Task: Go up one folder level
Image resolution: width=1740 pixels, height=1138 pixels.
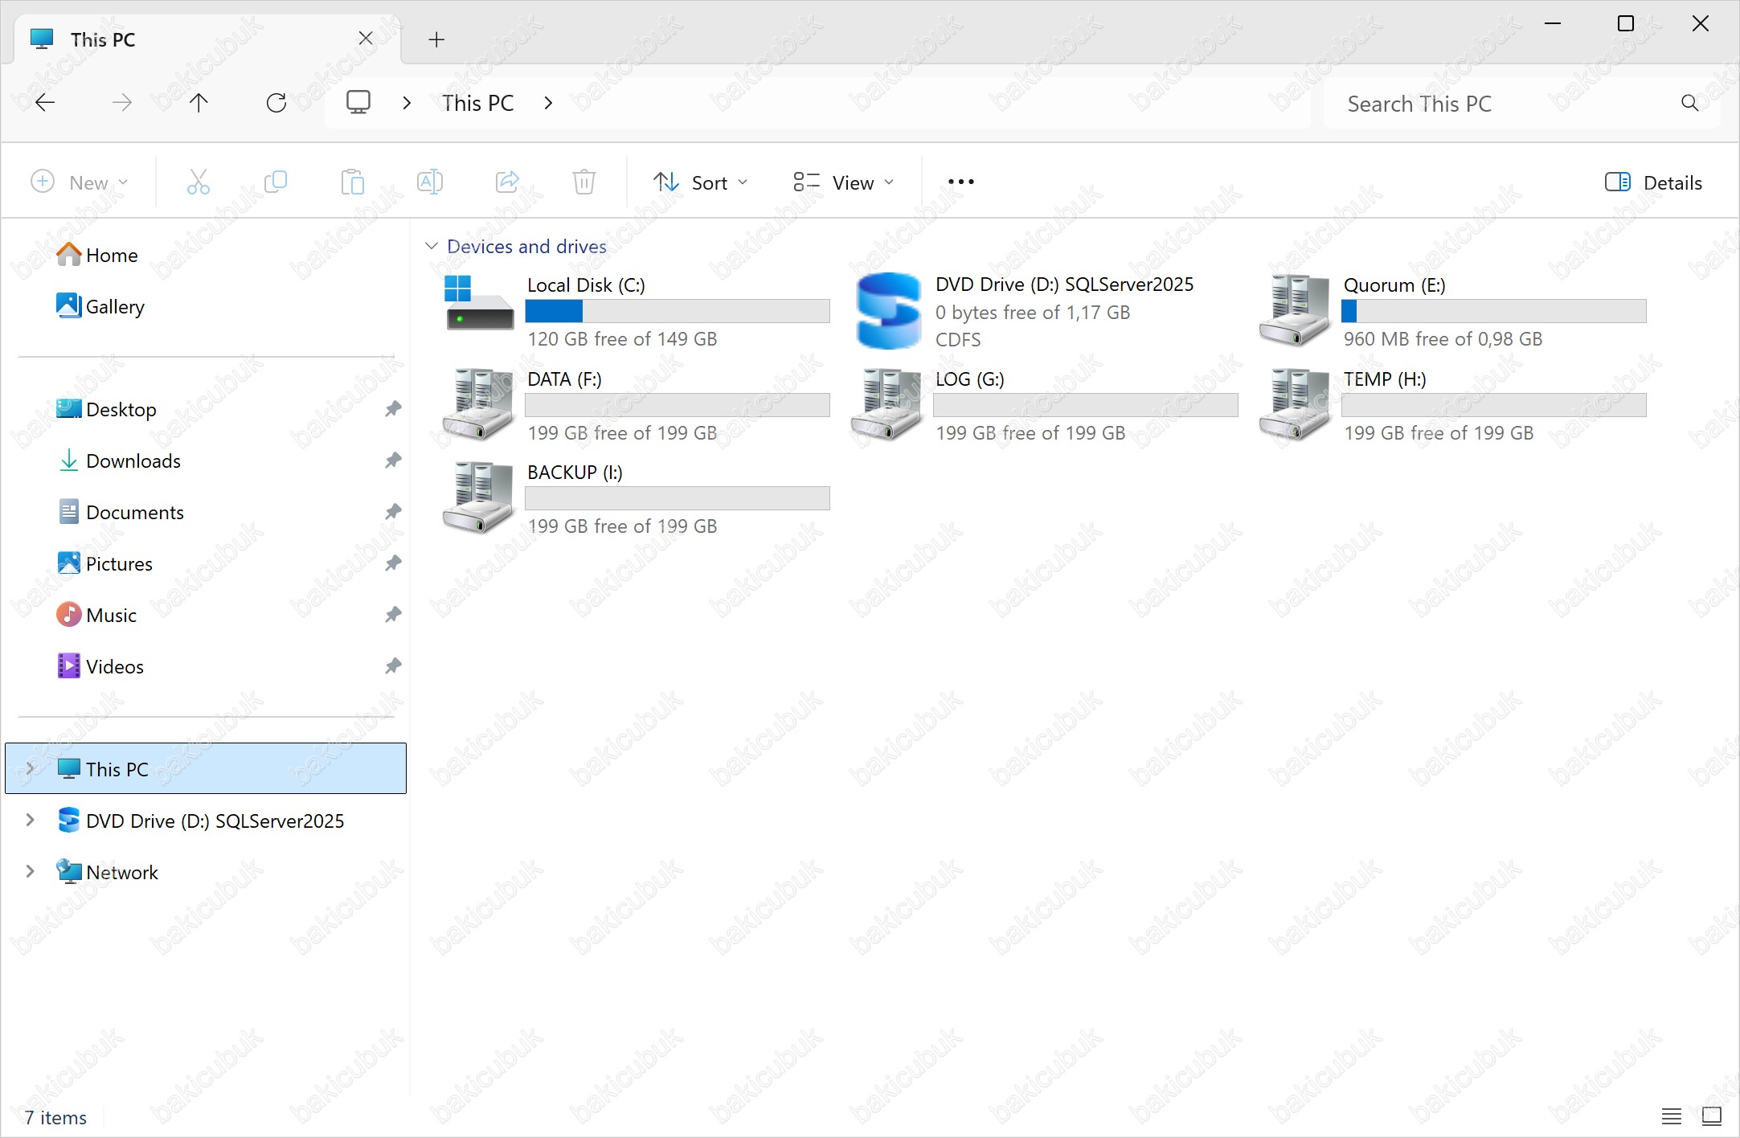Action: (x=199, y=103)
